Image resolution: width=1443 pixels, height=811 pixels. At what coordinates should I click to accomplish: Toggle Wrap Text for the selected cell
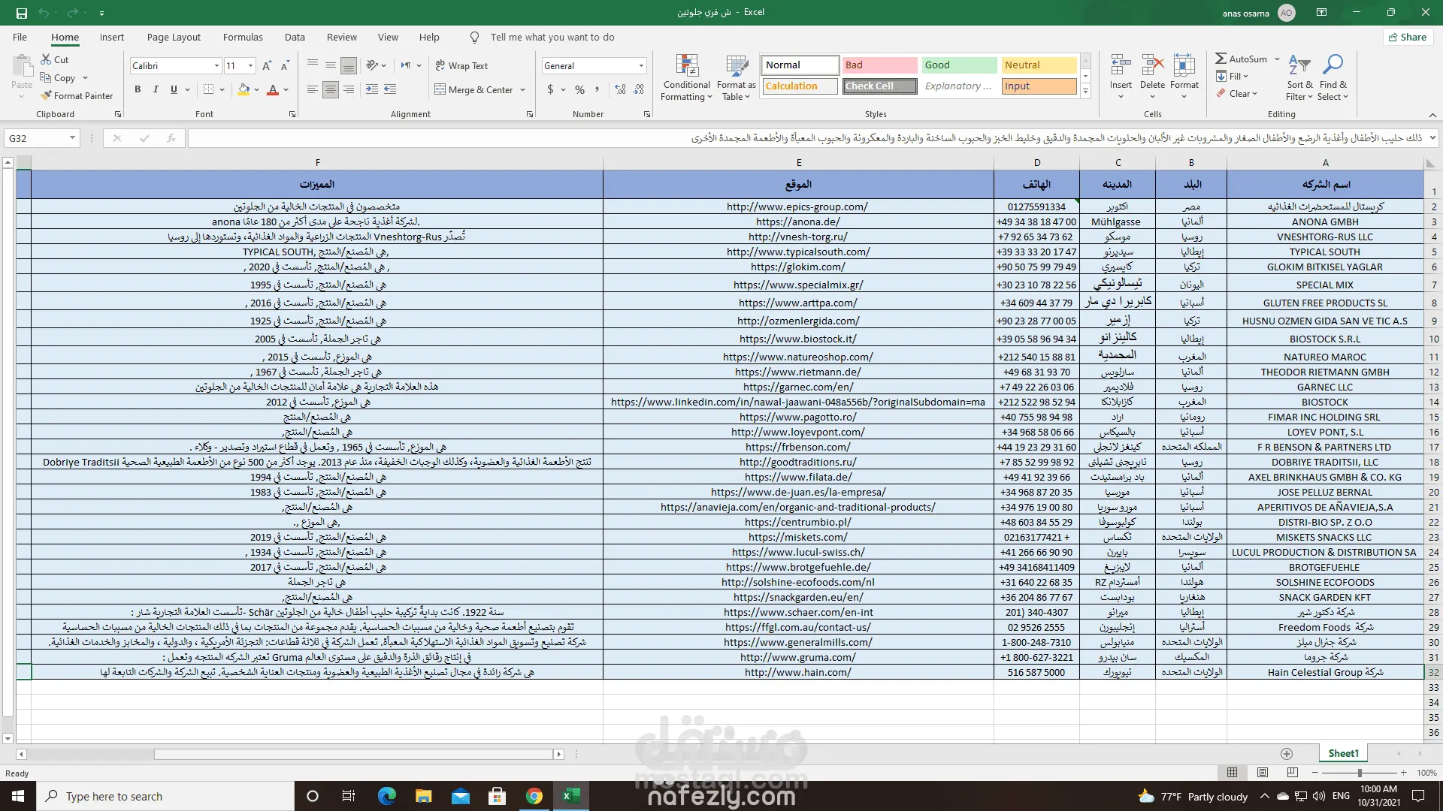tap(461, 66)
